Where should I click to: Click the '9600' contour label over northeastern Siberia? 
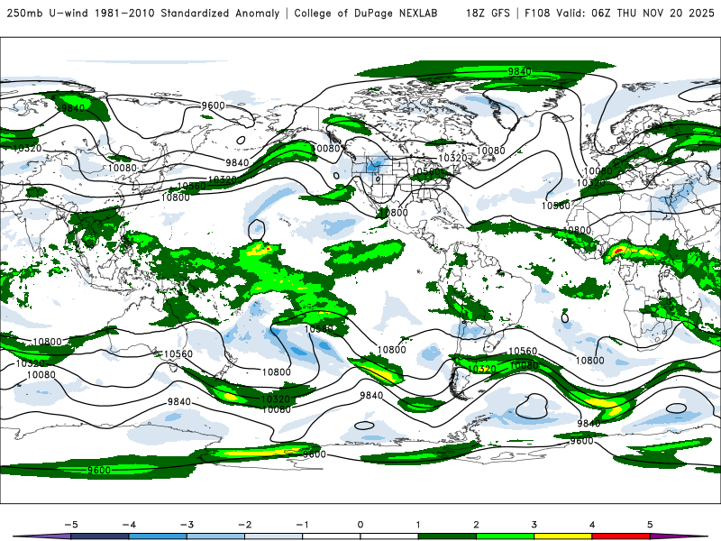coord(213,105)
